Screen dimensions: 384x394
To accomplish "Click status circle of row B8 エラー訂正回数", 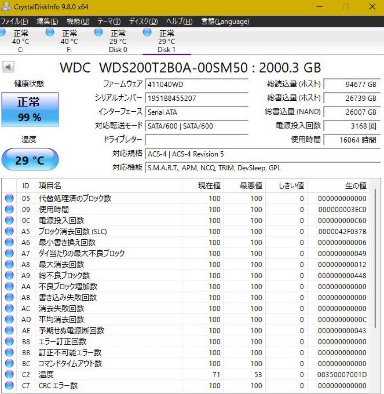I will 9,341.
